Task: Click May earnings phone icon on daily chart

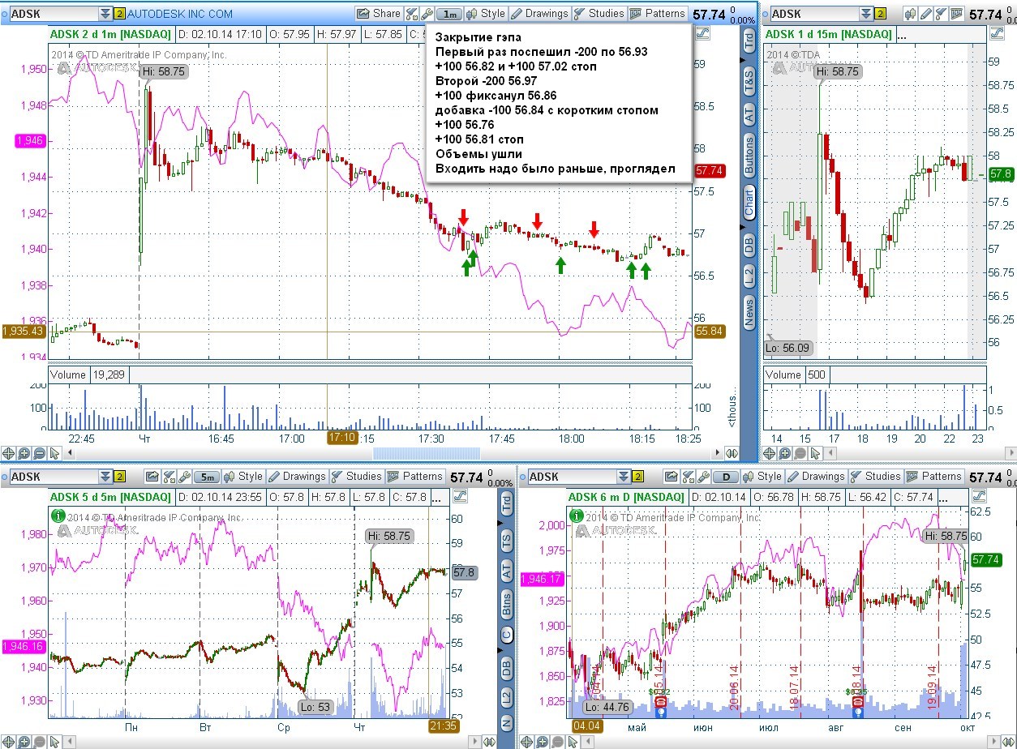Action: coord(660,701)
